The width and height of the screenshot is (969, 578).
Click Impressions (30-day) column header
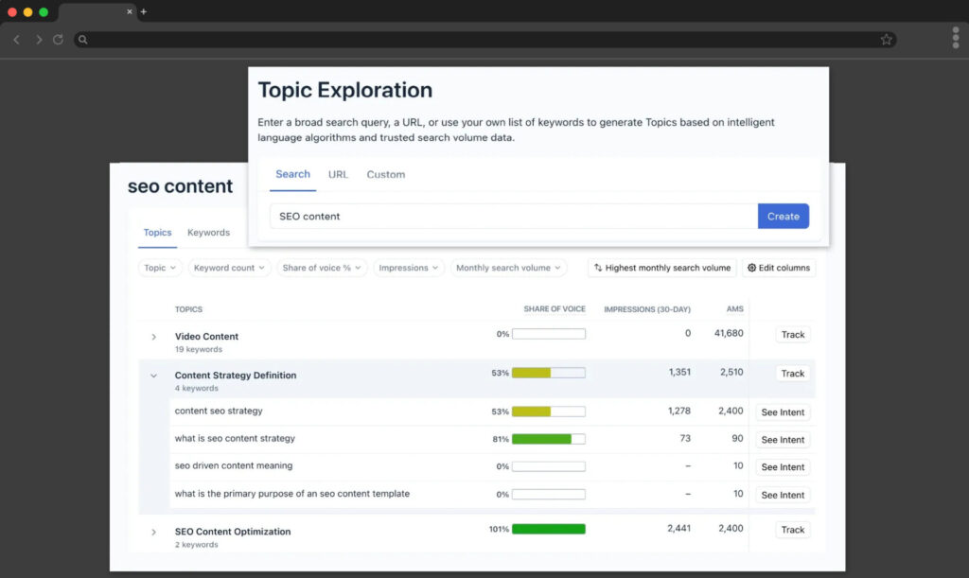(647, 309)
